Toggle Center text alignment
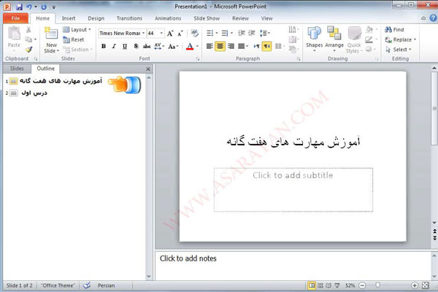The width and height of the screenshot is (438, 292). point(220,46)
